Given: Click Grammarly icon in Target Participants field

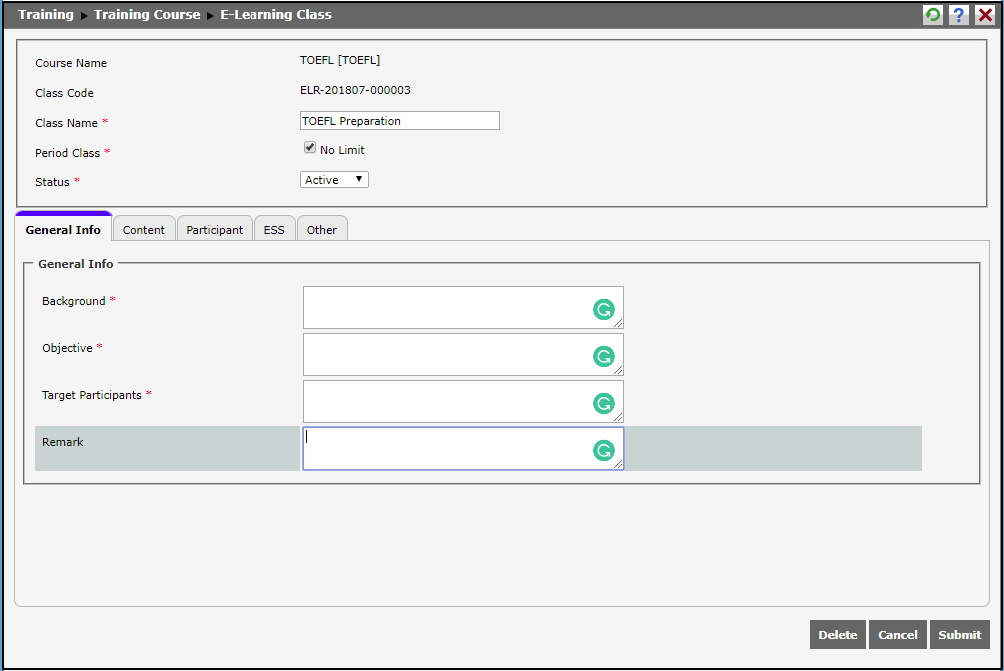Looking at the screenshot, I should point(603,403).
